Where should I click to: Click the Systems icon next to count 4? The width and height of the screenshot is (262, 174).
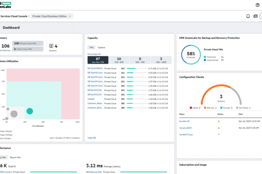pyautogui.click(x=51, y=46)
